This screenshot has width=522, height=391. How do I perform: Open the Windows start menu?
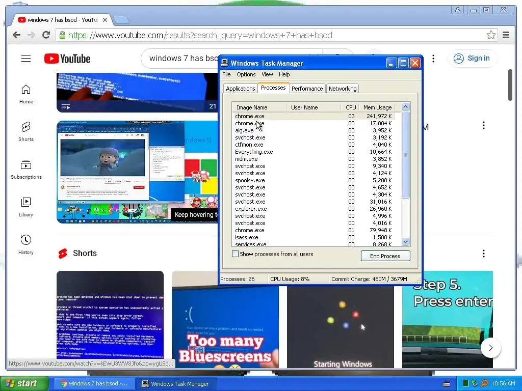click(x=24, y=384)
